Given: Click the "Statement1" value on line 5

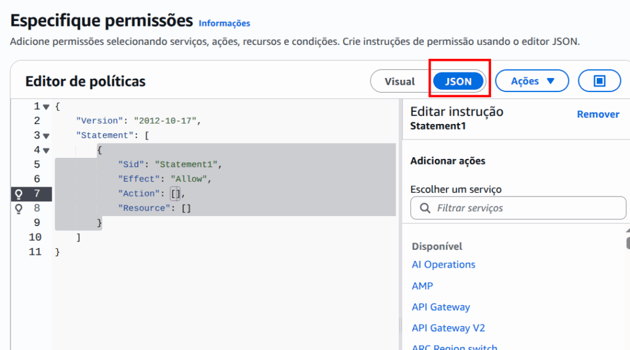Looking at the screenshot, I should tap(186, 165).
